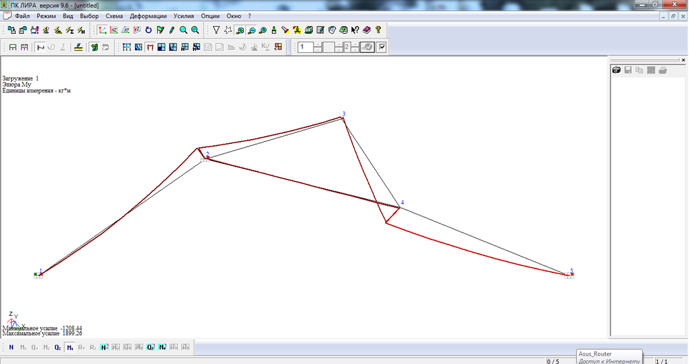Click the 'Максимальное усилие 1899.26' text

point(42,333)
